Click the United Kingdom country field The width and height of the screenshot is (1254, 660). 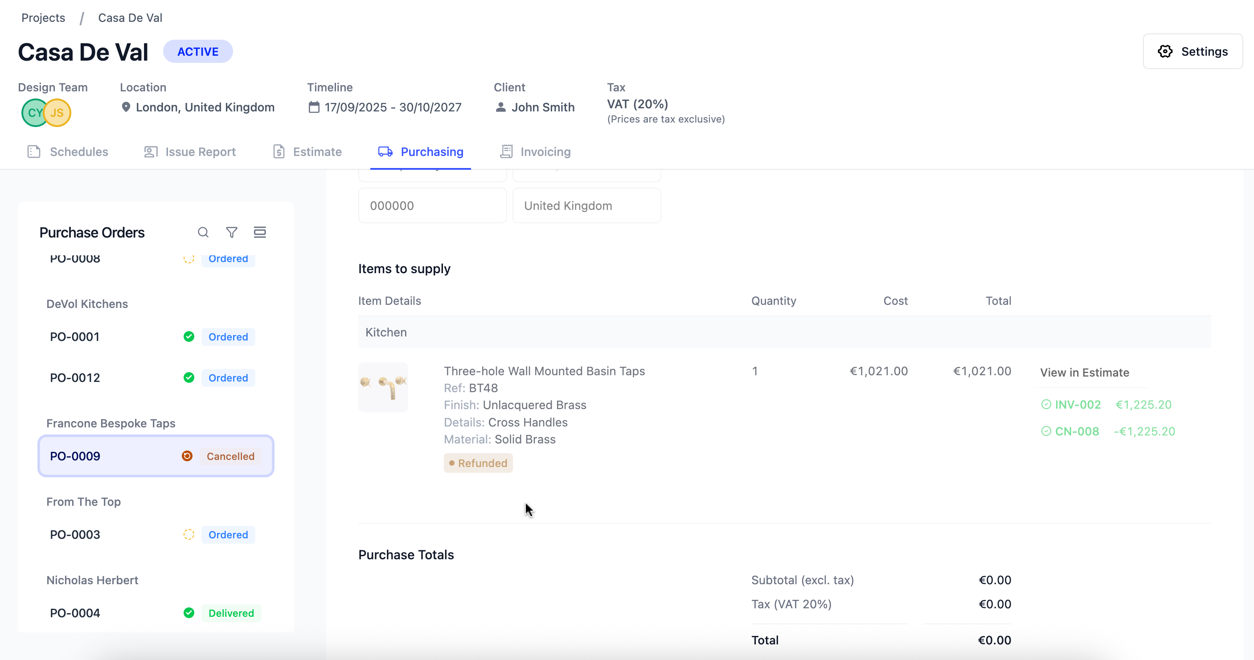[x=586, y=206]
